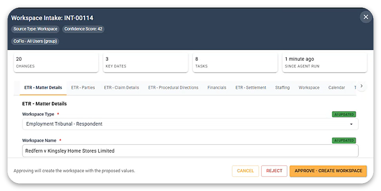Click the 'Approving will create the workspace' note
Image resolution: width=381 pixels, height=191 pixels.
[x=74, y=171]
